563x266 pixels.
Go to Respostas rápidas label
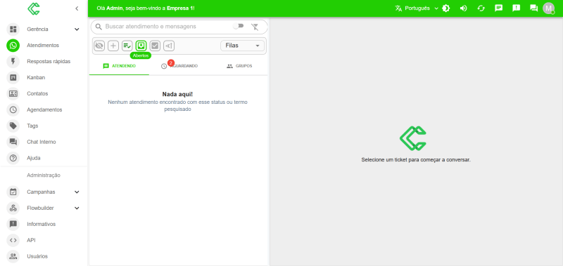[49, 62]
